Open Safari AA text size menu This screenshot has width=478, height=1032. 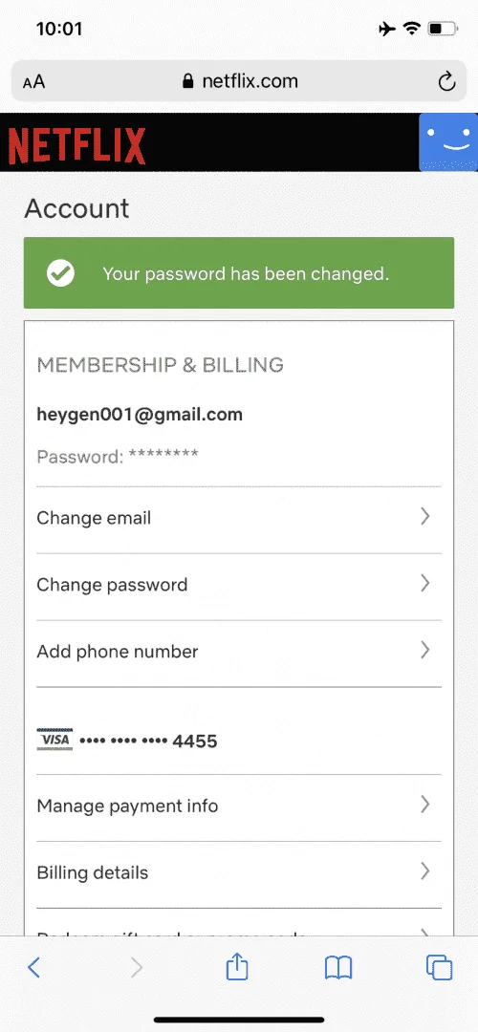tap(34, 81)
